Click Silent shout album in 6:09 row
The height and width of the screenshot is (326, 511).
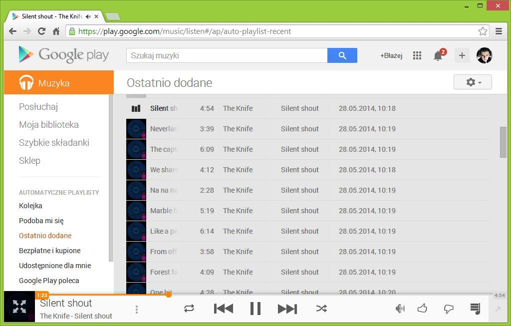300,149
